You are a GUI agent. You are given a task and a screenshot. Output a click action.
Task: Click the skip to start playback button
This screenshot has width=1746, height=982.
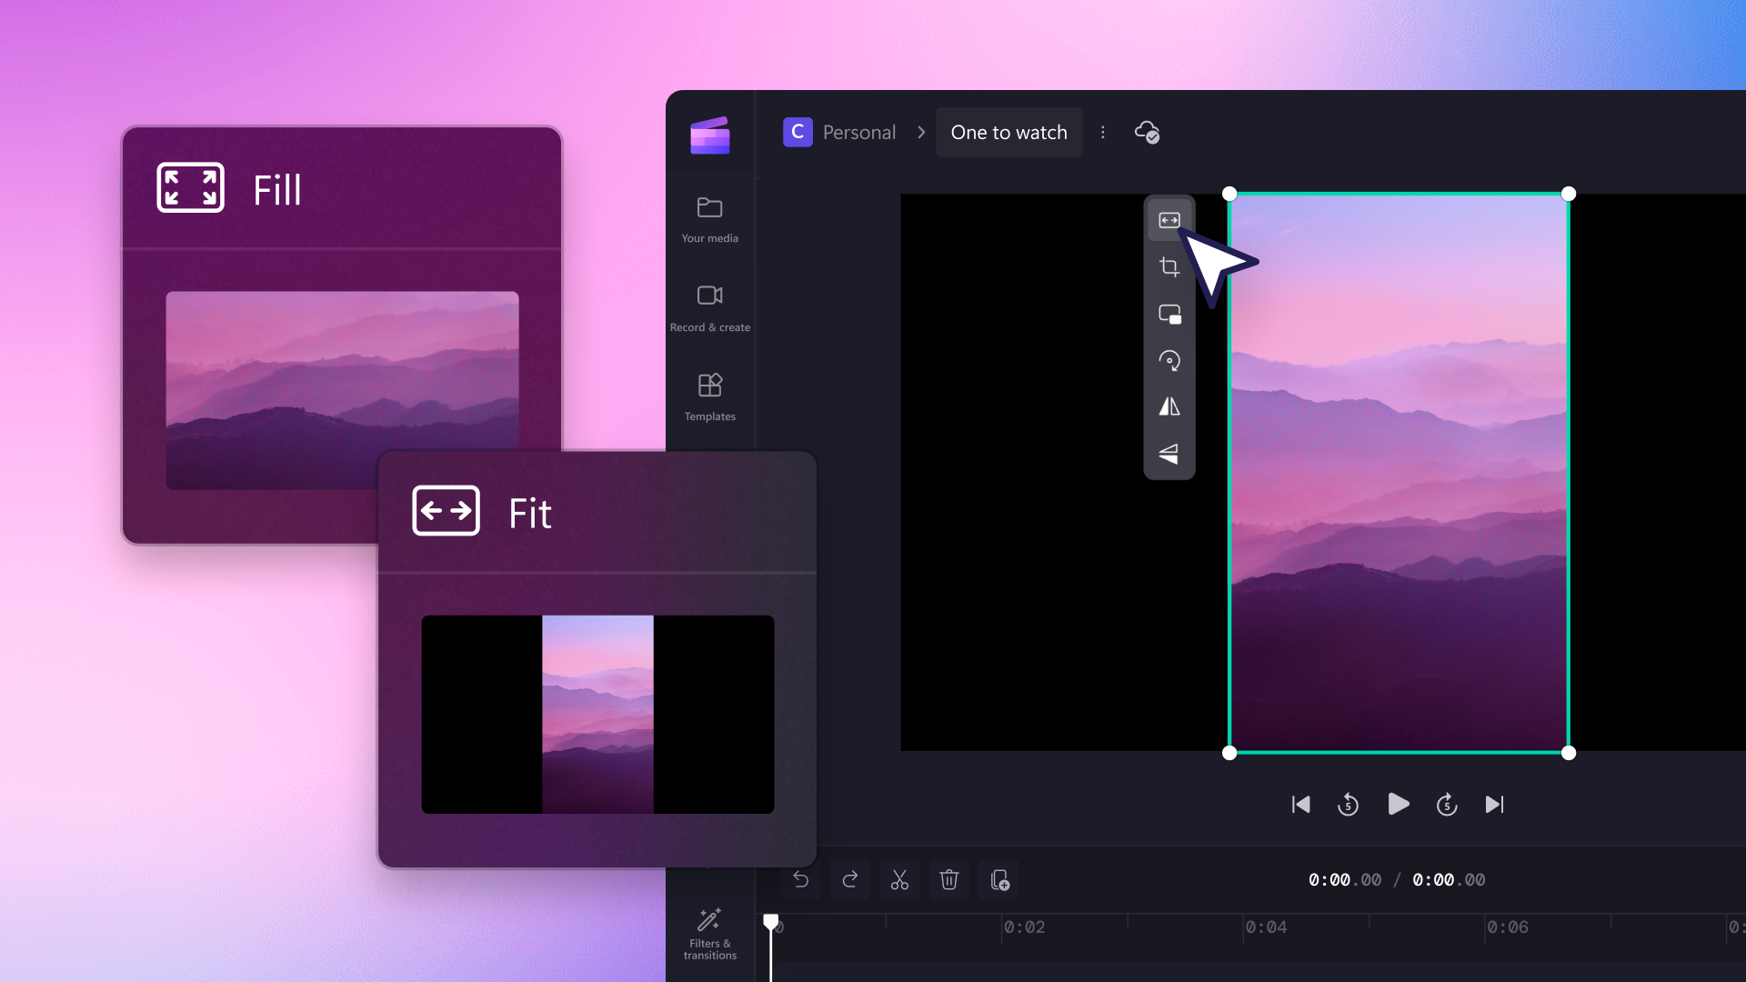pyautogui.click(x=1299, y=805)
